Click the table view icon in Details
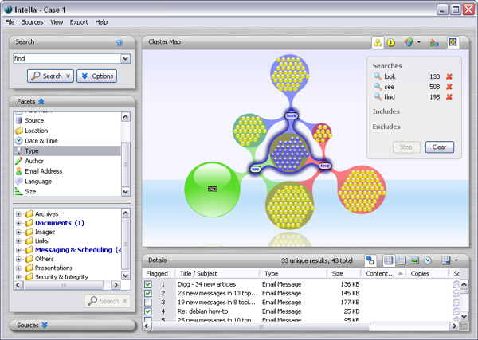The height and width of the screenshot is (340, 478). [x=388, y=260]
